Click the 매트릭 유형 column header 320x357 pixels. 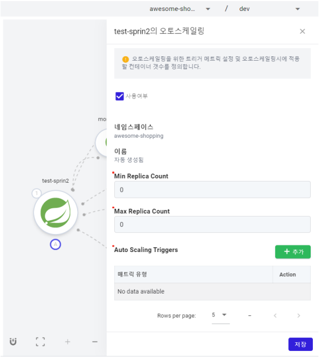tap(132, 274)
